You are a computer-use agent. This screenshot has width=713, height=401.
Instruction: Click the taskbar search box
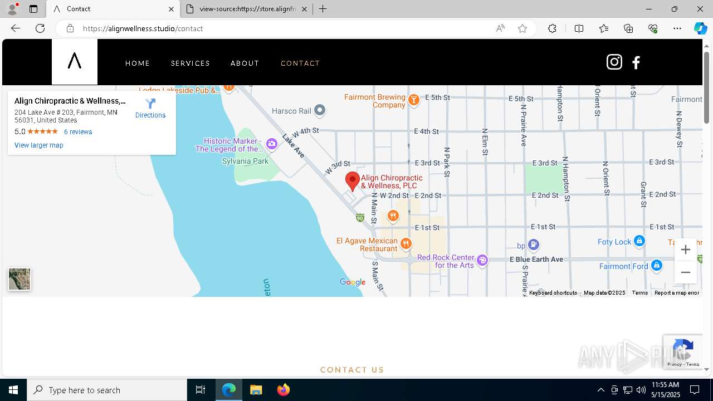107,390
